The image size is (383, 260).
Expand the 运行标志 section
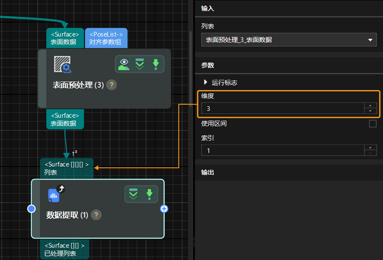[206, 82]
